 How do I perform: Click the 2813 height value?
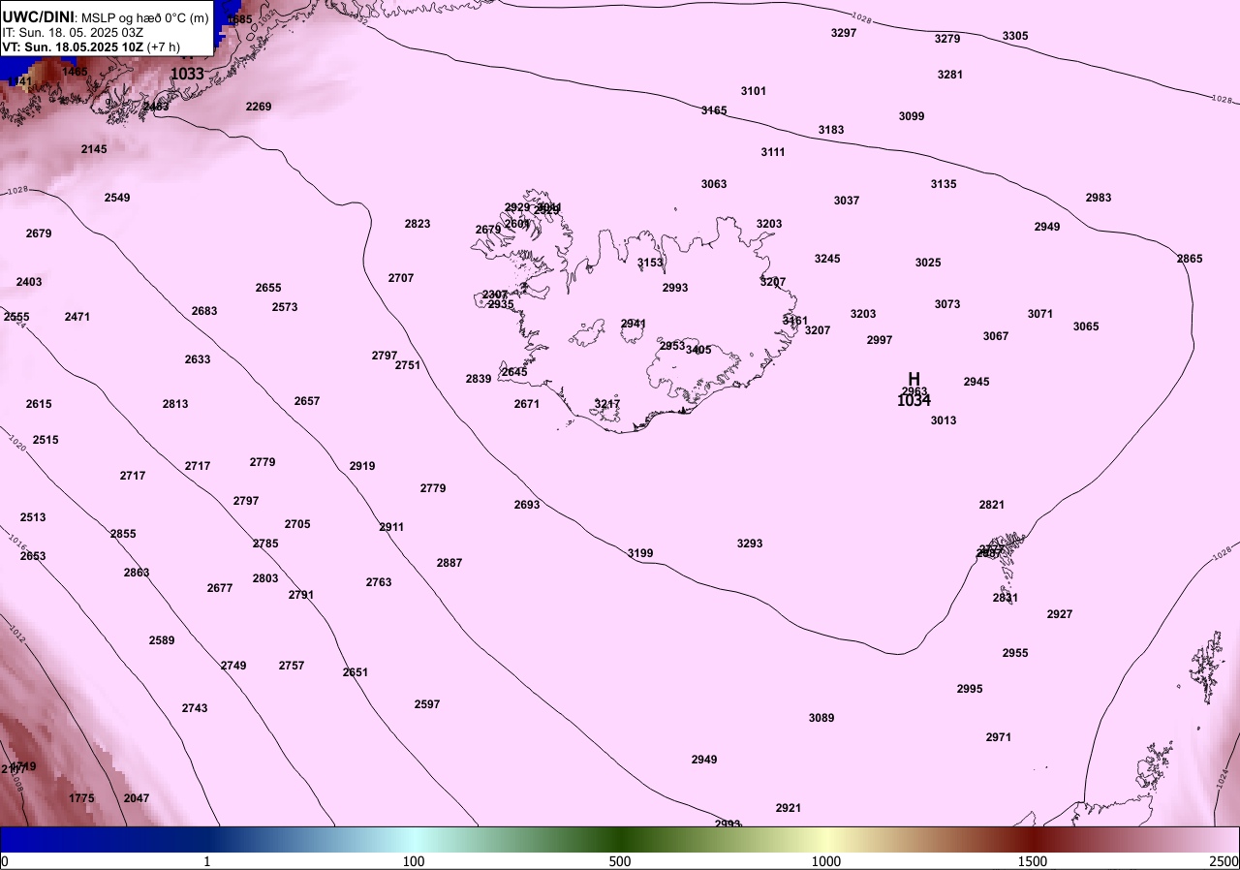click(x=175, y=404)
